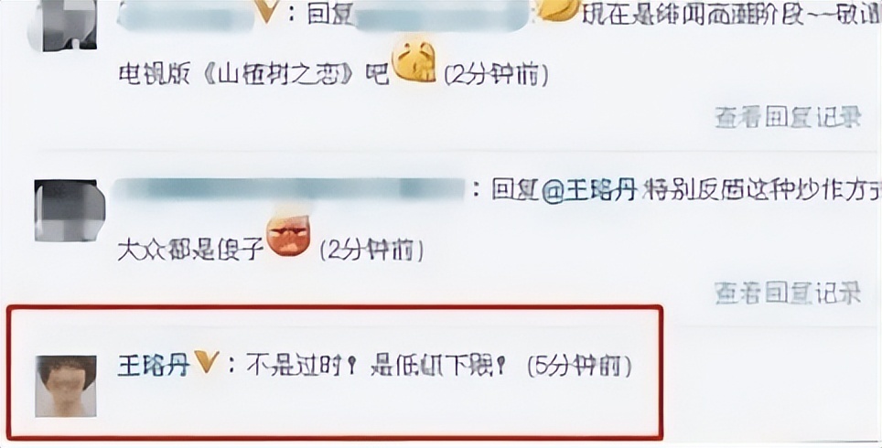The width and height of the screenshot is (882, 448).
Task: Click the text 电视版《山楂树之恋》吧
Action: coord(253,75)
